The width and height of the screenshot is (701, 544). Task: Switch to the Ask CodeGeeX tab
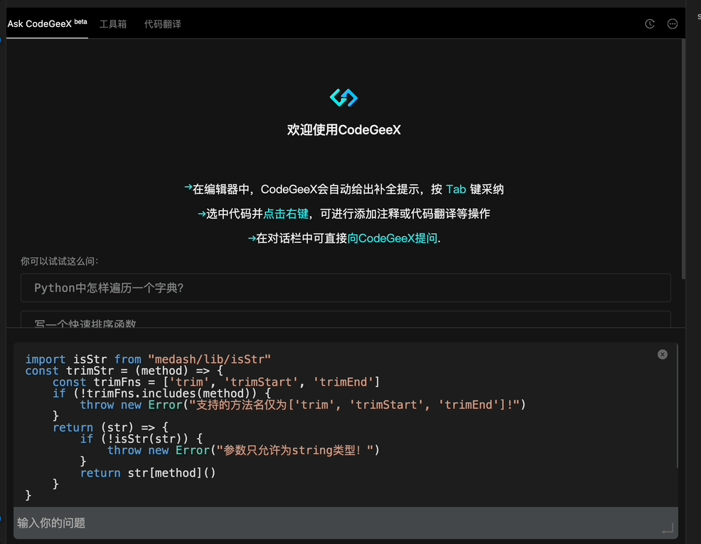[47, 23]
